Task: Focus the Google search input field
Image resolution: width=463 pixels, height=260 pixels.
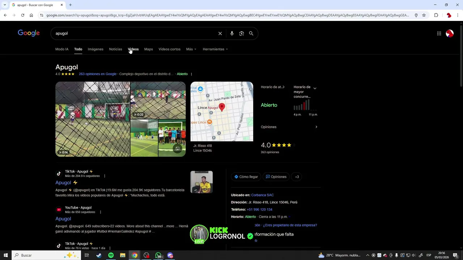Action: (134, 33)
